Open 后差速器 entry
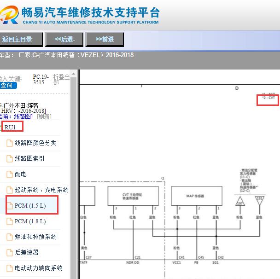Viewport: 280px width, 279px height. [x=27, y=252]
